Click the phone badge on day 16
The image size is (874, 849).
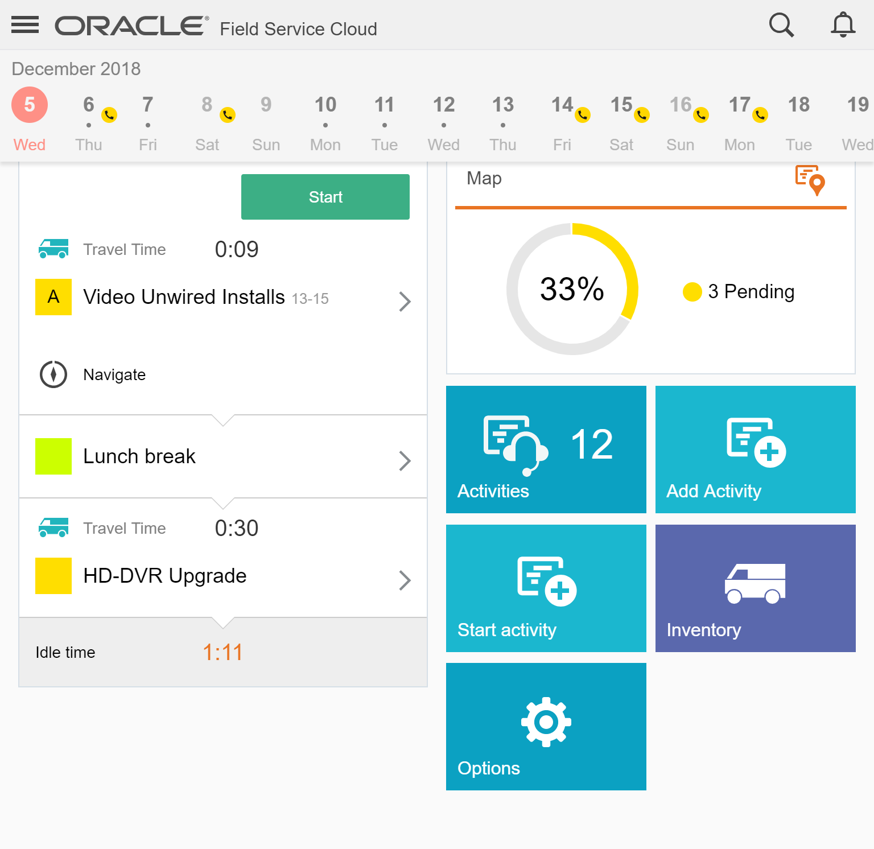coord(701,115)
